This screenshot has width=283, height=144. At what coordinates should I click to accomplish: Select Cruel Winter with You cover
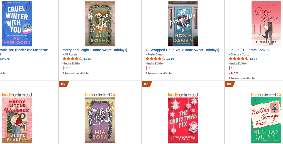[x=17, y=24]
